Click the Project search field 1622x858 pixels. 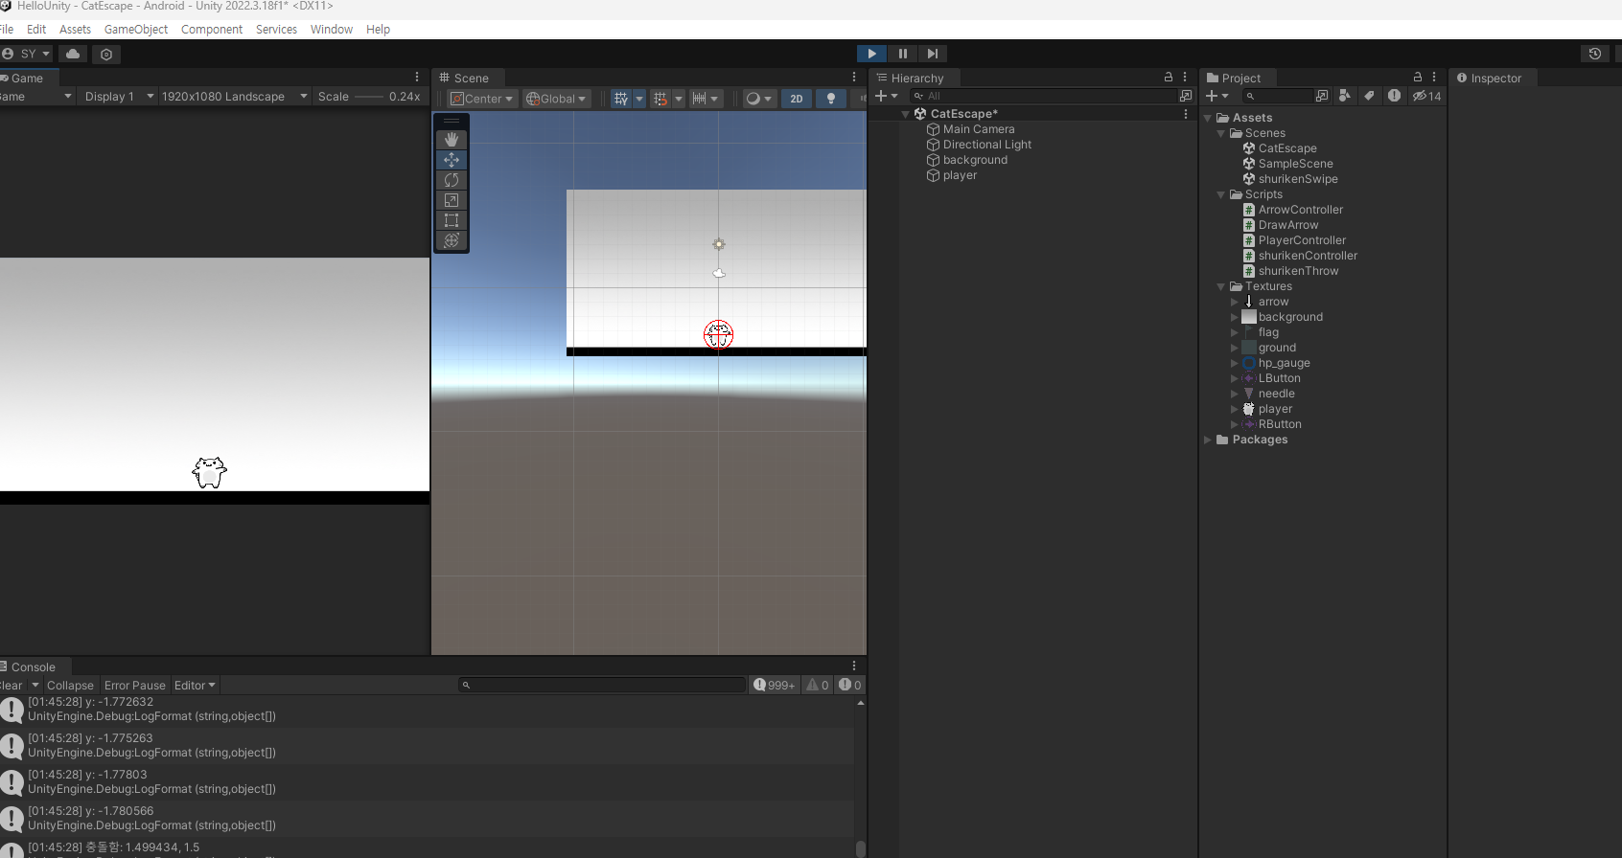pyautogui.click(x=1278, y=96)
